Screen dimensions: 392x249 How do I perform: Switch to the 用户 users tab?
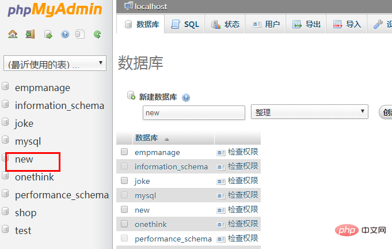tap(266, 24)
